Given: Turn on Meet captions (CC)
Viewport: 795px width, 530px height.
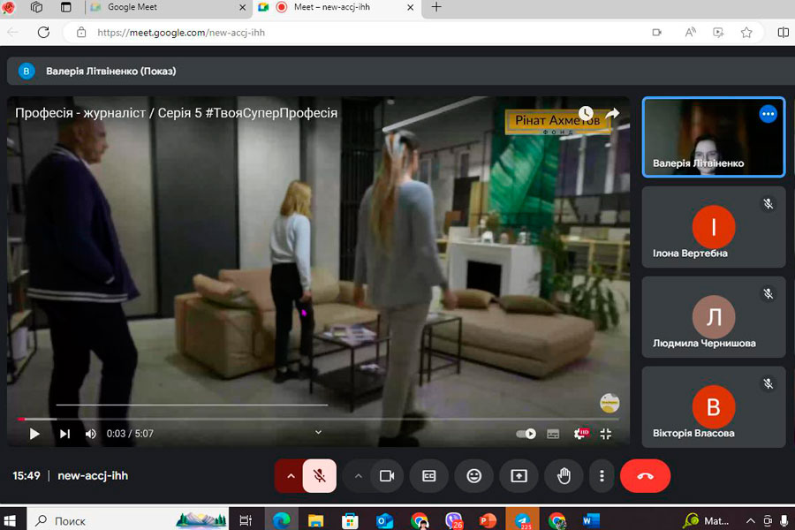Looking at the screenshot, I should pyautogui.click(x=429, y=476).
